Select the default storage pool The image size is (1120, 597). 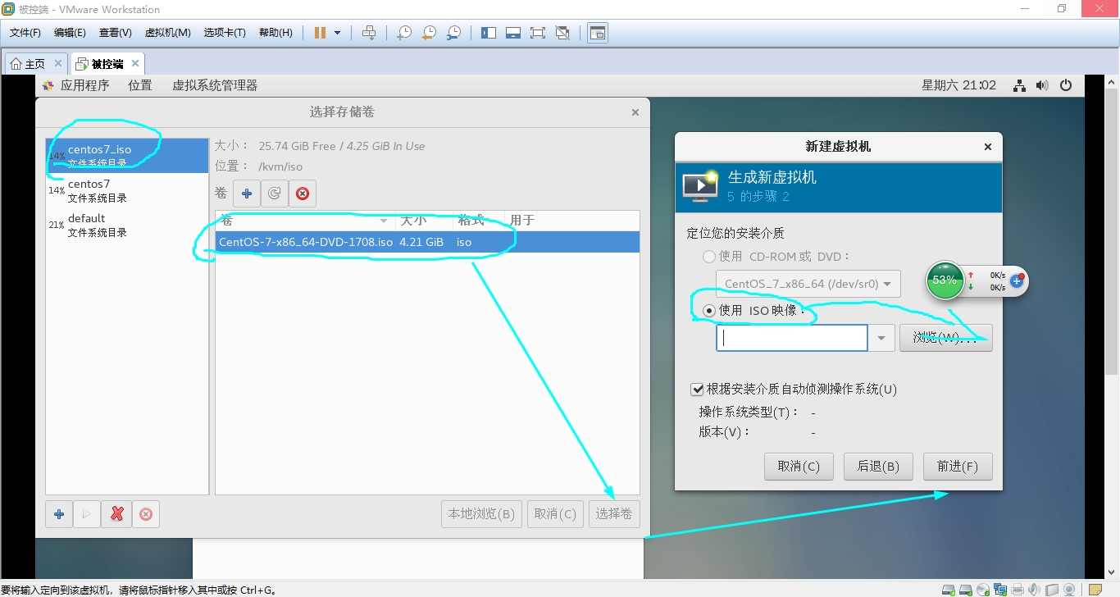127,225
